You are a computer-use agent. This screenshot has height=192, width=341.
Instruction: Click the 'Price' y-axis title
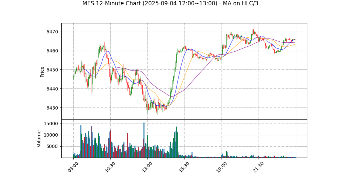(x=42, y=72)
